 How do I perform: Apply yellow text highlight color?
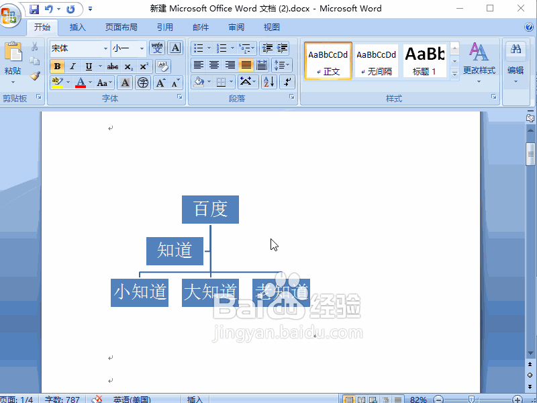pos(58,83)
